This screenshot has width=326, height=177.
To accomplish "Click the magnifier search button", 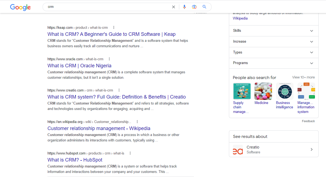I will click(204, 7).
